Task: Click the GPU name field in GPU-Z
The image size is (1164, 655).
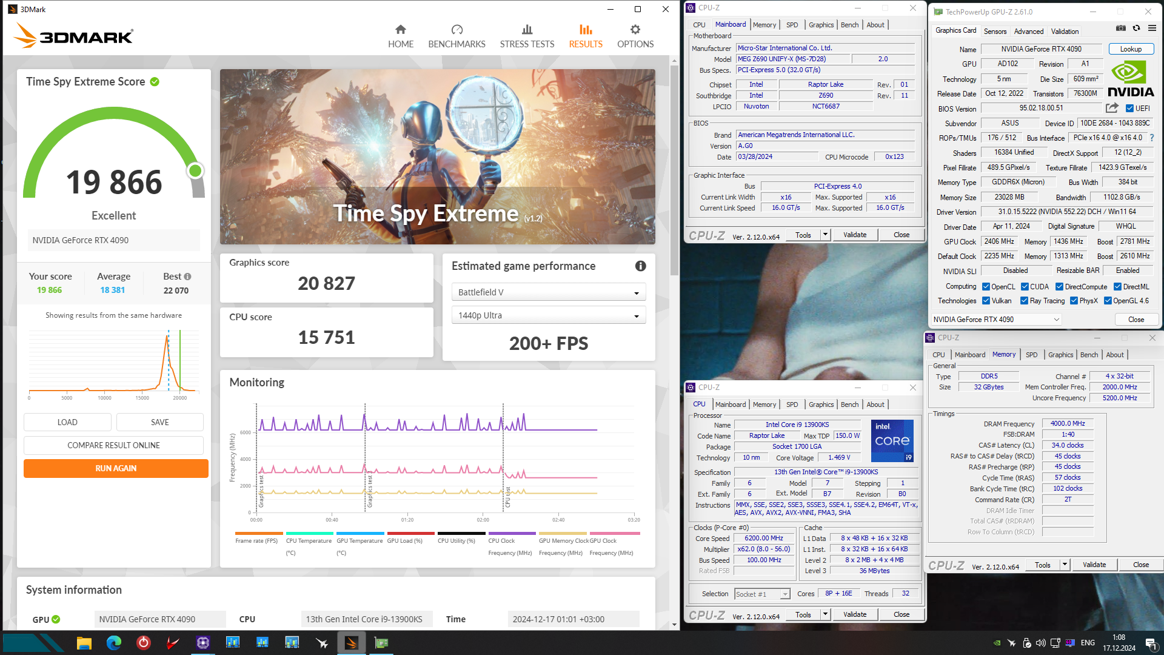Action: 1041,49
